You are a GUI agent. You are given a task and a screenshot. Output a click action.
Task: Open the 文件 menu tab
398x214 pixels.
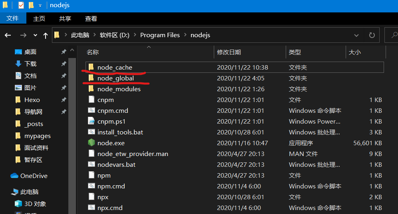coord(13,18)
